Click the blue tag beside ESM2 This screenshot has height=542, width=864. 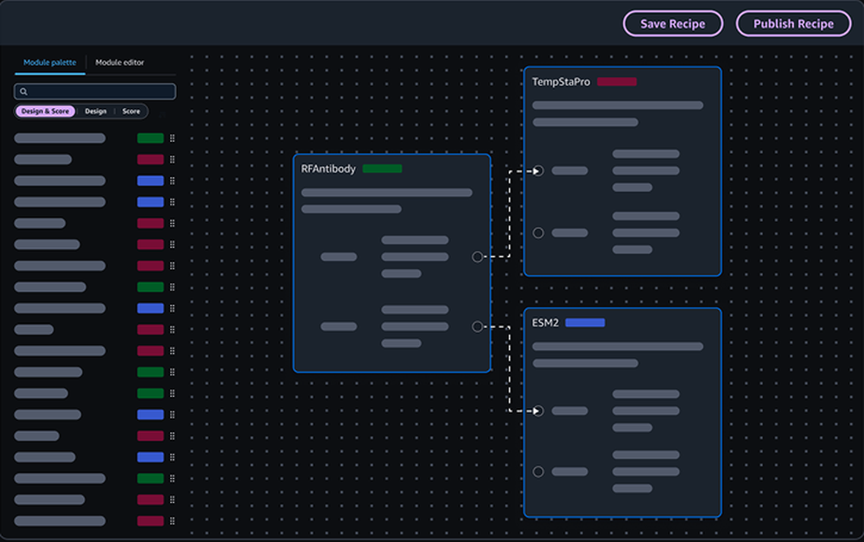click(585, 322)
